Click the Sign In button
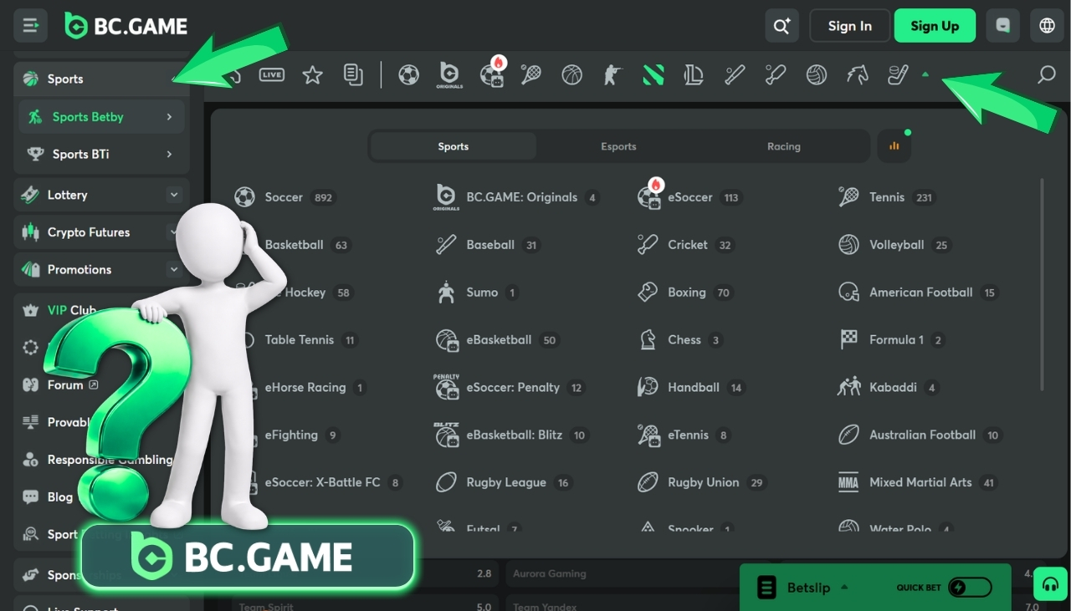1071x611 pixels. tap(850, 26)
